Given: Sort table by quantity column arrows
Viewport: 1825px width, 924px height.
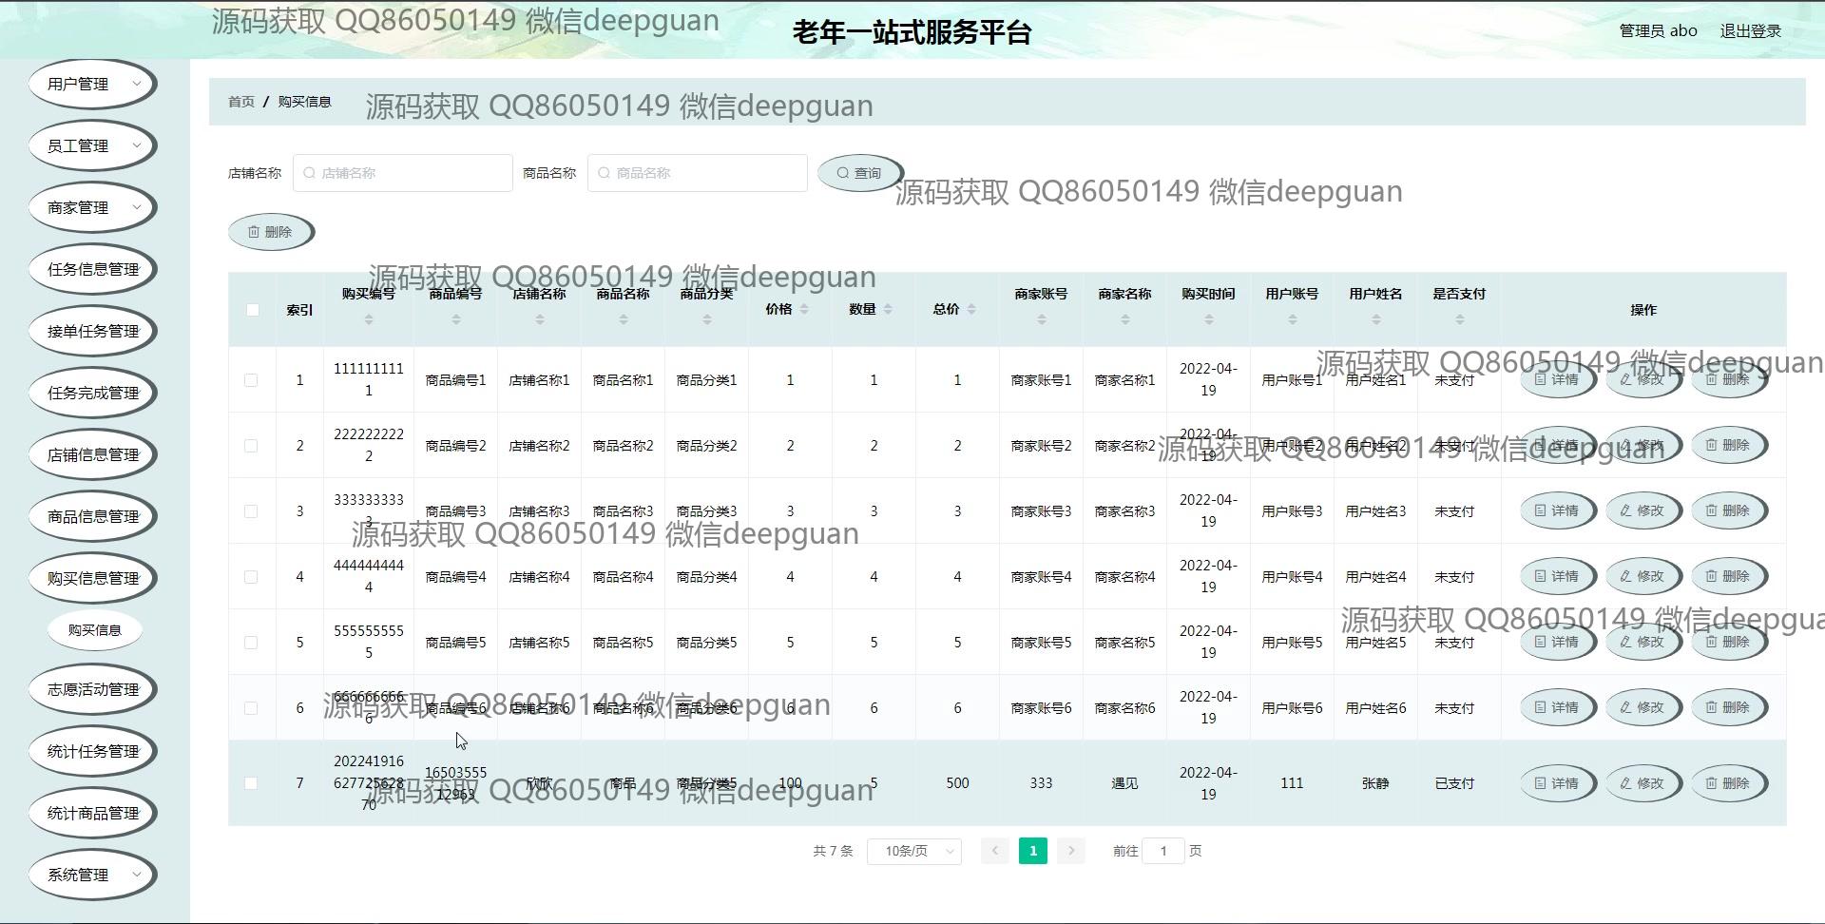Looking at the screenshot, I should 888,309.
